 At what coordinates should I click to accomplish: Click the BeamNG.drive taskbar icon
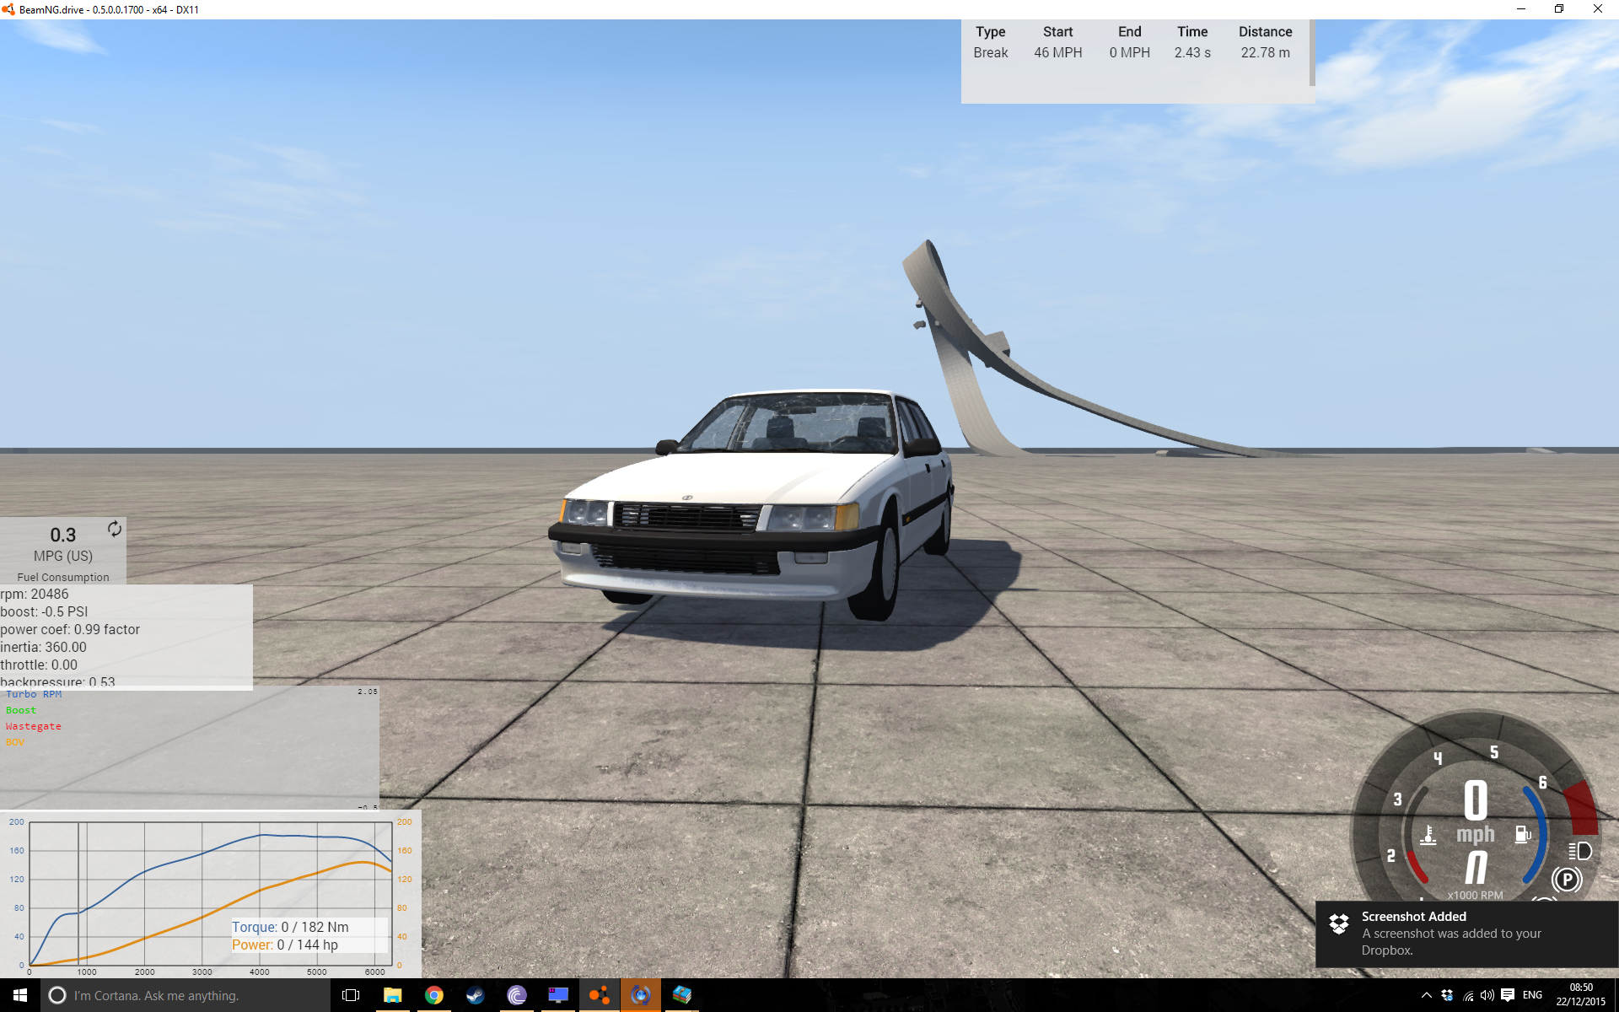coord(600,995)
